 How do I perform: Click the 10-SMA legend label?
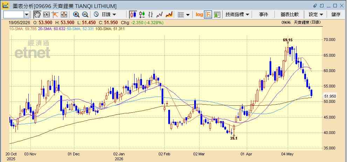[22, 29]
